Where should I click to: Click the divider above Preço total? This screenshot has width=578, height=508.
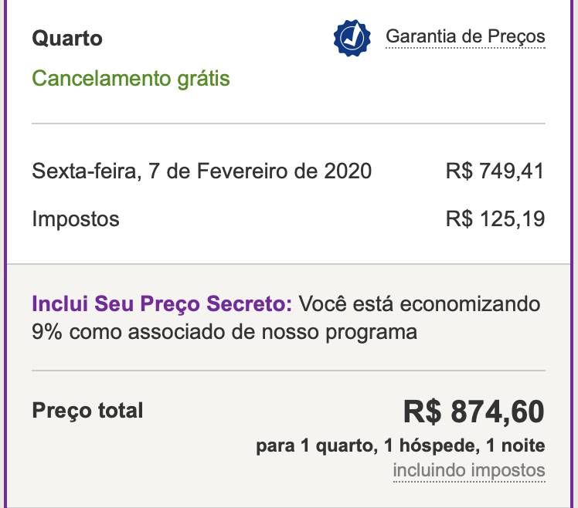pos(288,371)
